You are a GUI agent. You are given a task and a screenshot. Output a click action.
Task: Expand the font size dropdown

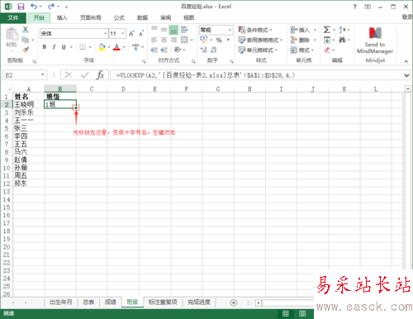click(x=123, y=34)
